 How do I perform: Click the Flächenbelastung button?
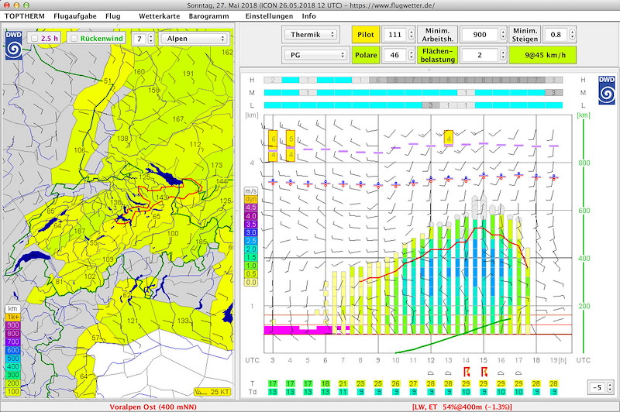tap(437, 55)
